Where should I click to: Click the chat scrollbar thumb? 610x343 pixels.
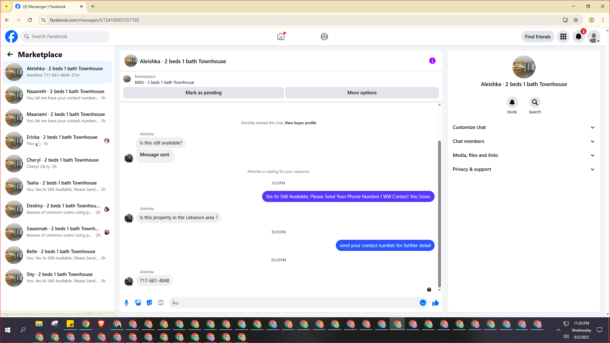[439, 214]
